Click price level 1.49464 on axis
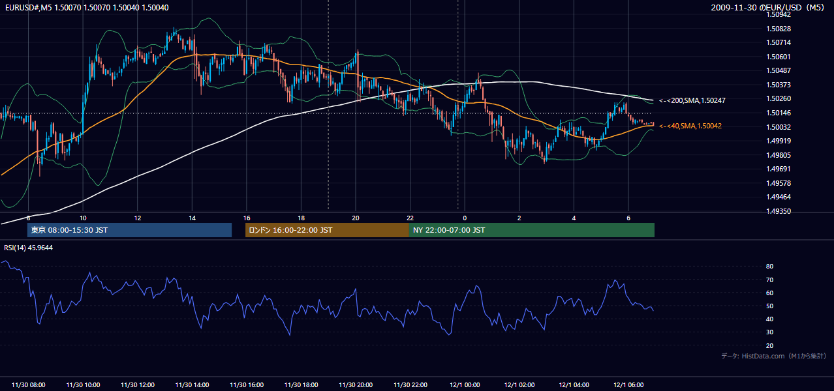This screenshot has height=391, width=834. coord(779,197)
